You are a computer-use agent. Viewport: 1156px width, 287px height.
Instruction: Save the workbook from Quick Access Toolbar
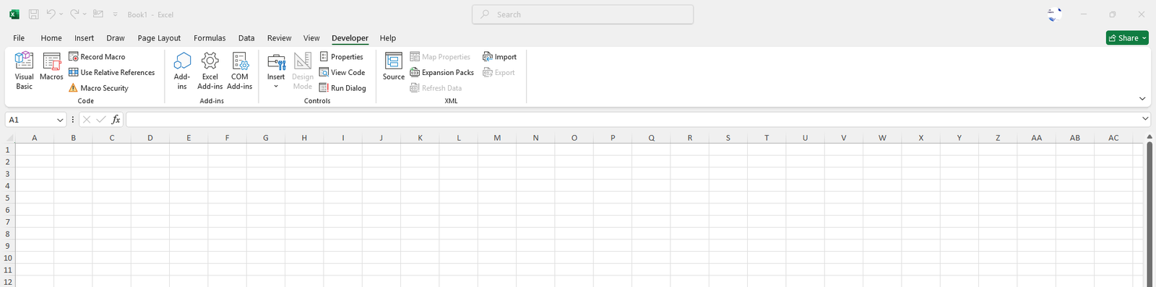33,14
